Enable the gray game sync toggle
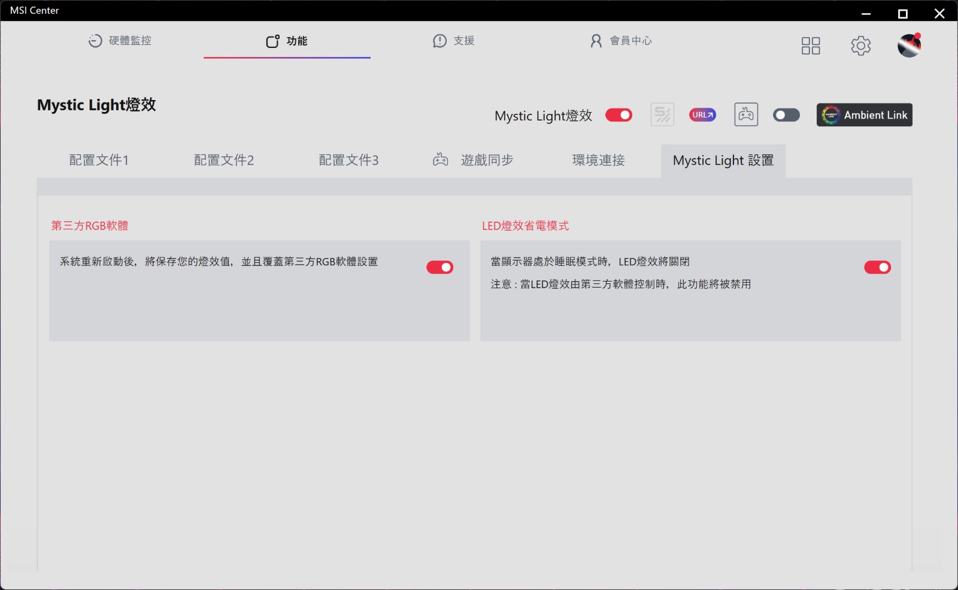The image size is (958, 590). [786, 115]
